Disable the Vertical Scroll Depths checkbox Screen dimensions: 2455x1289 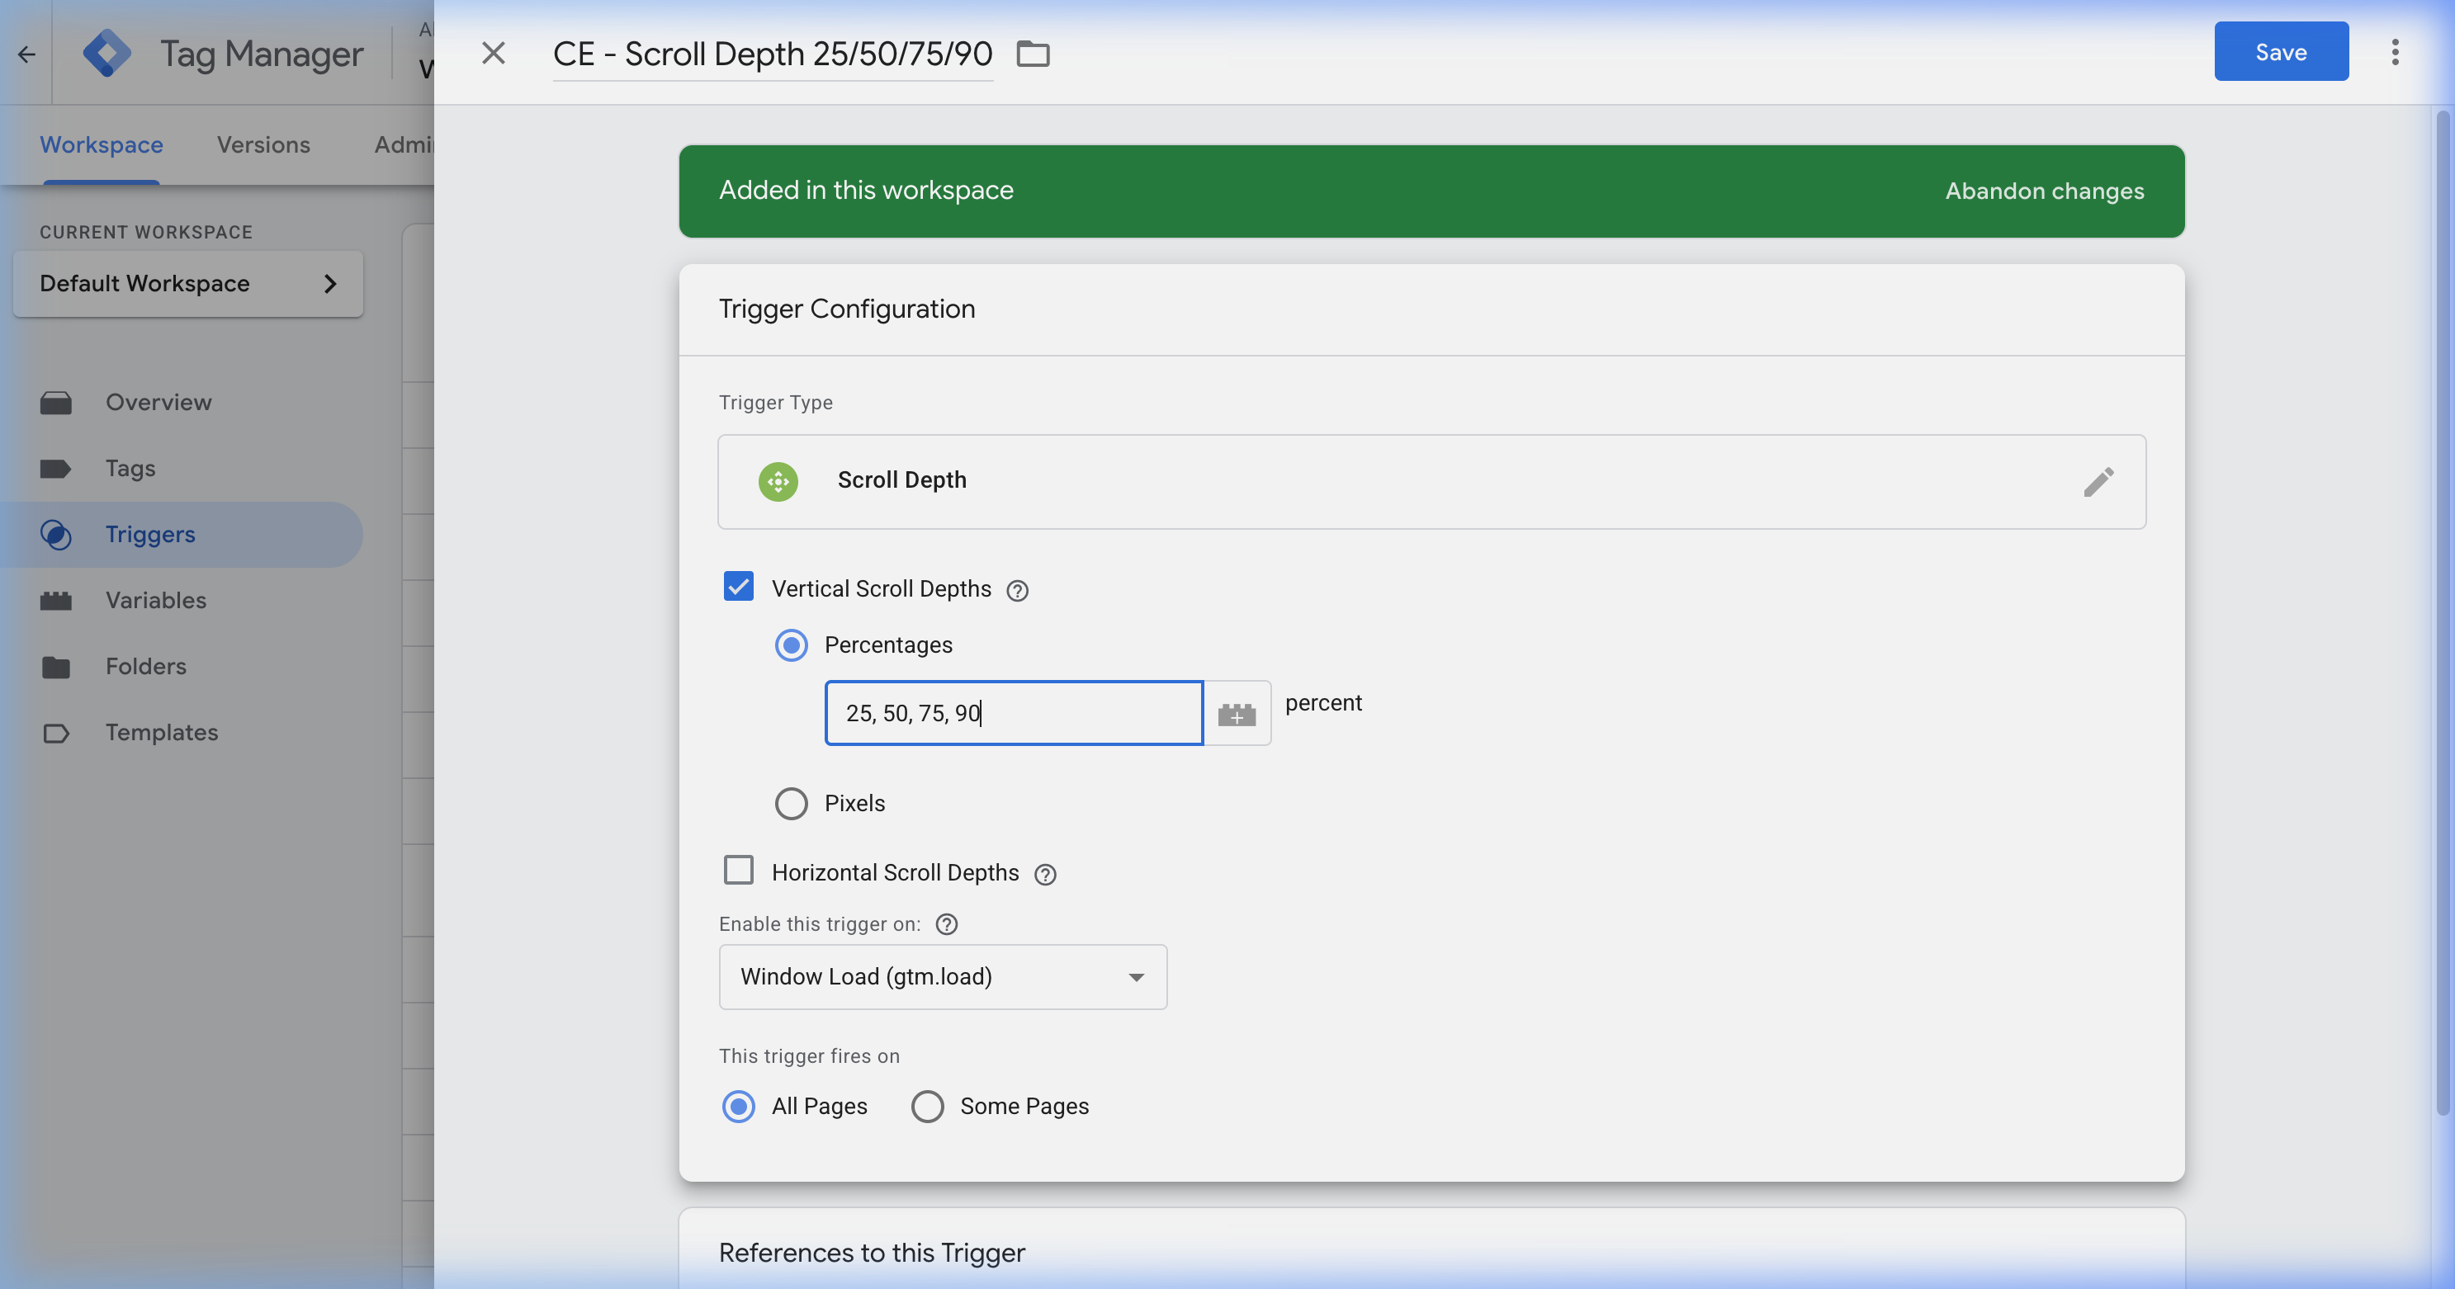coord(738,587)
